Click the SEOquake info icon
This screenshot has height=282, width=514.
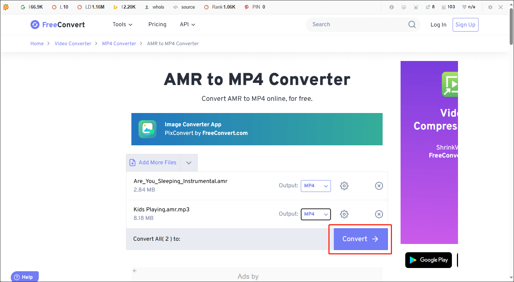pos(392,7)
